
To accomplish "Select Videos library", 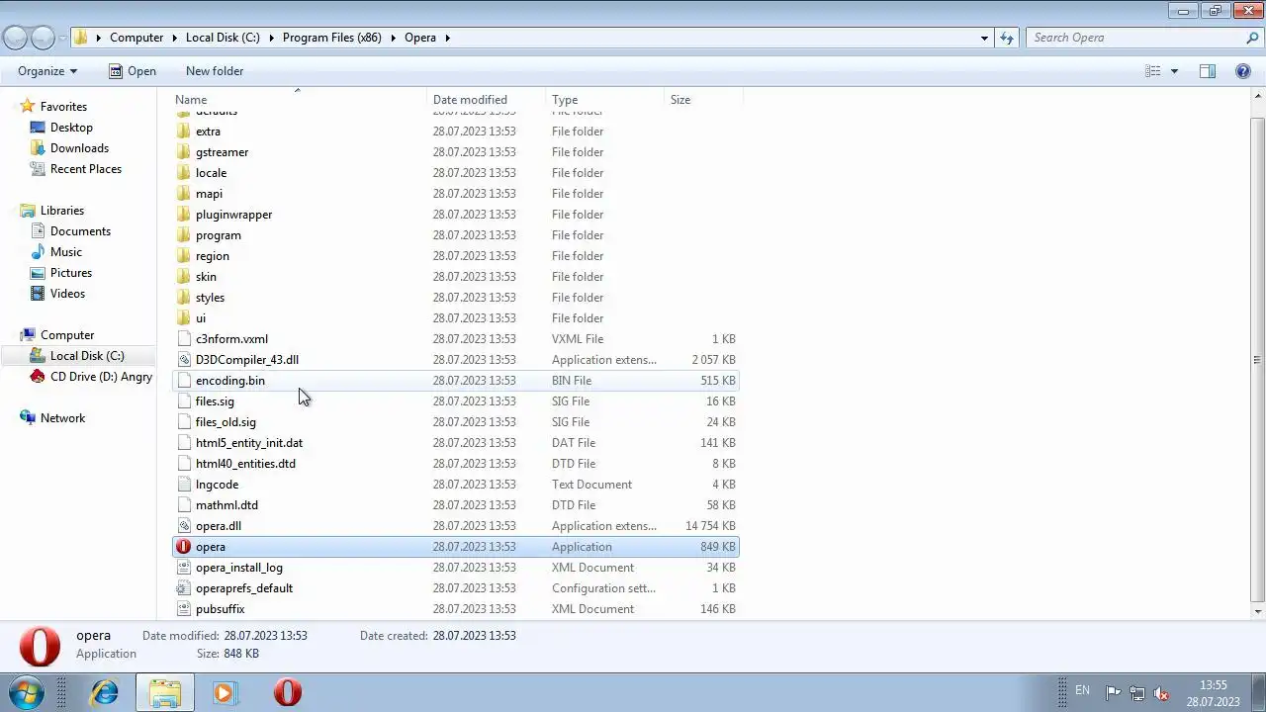I will [67, 294].
